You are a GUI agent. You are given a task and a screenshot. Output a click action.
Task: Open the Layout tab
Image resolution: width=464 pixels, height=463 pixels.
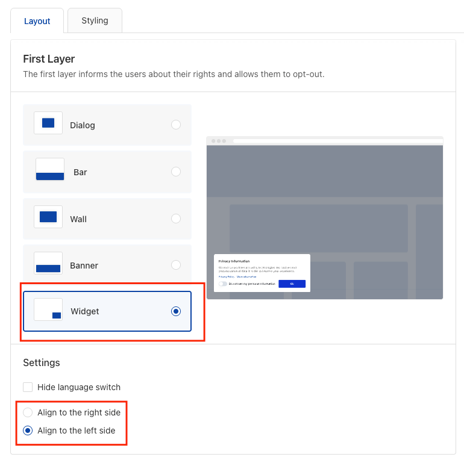[37, 21]
